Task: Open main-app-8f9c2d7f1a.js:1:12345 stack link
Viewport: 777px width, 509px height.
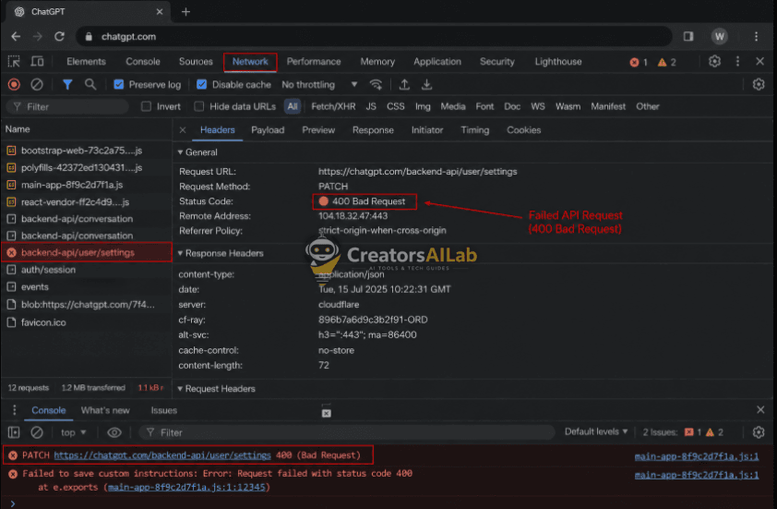Action: (186, 487)
